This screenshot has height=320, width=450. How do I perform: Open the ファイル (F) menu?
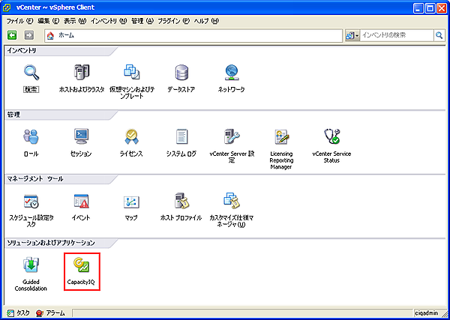pos(19,21)
